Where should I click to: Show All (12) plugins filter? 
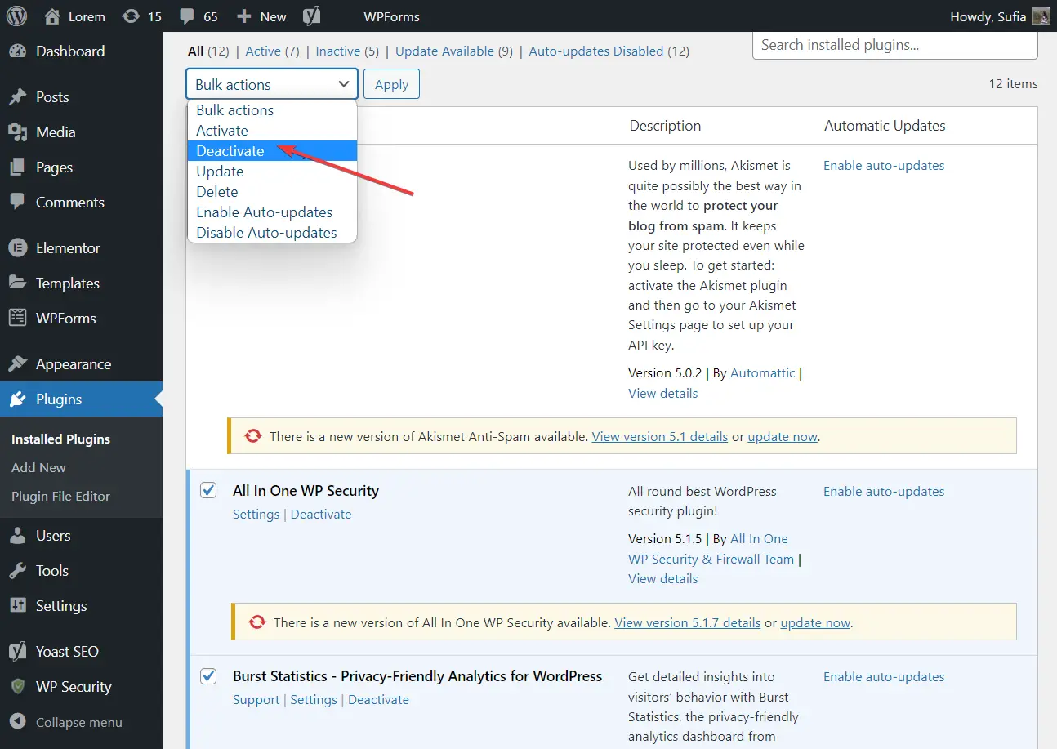(208, 51)
